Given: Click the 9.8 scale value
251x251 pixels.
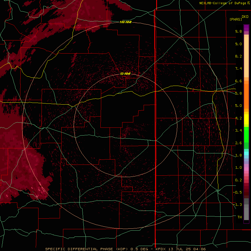Looking at the screenshot, I should click(x=238, y=31).
